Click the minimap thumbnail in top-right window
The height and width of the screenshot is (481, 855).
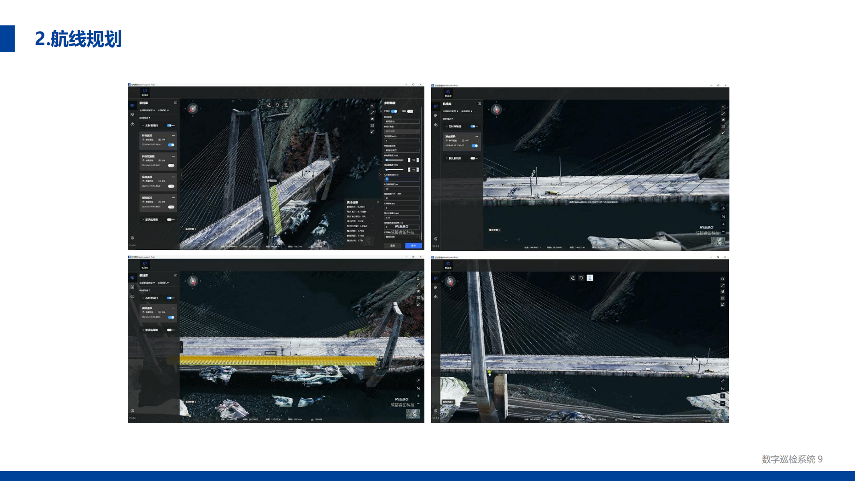717,242
